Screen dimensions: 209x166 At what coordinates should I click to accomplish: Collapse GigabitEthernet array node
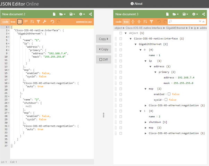coord(135,44)
